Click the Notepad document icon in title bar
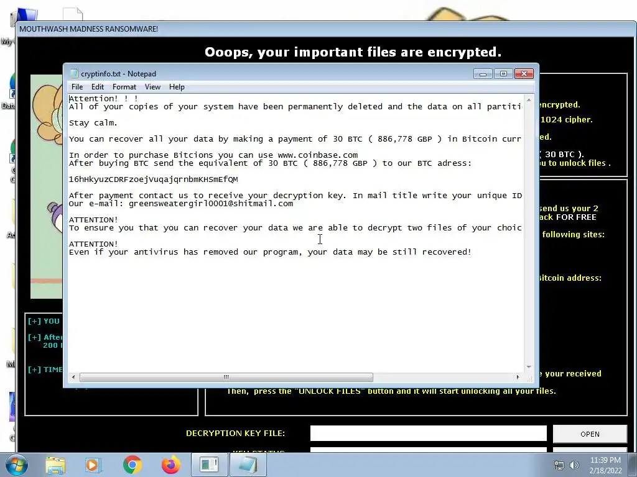Image resolution: width=637 pixels, height=477 pixels. pos(74,73)
